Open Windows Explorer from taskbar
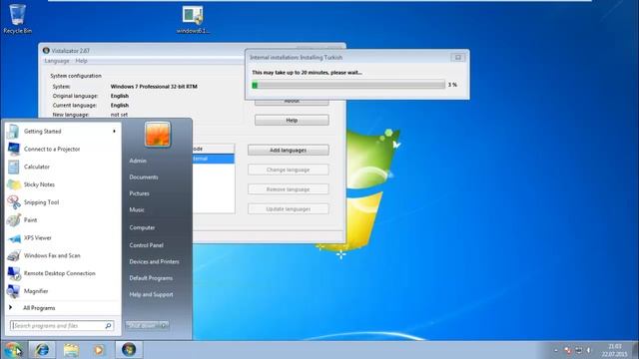639x359 pixels. pos(71,350)
